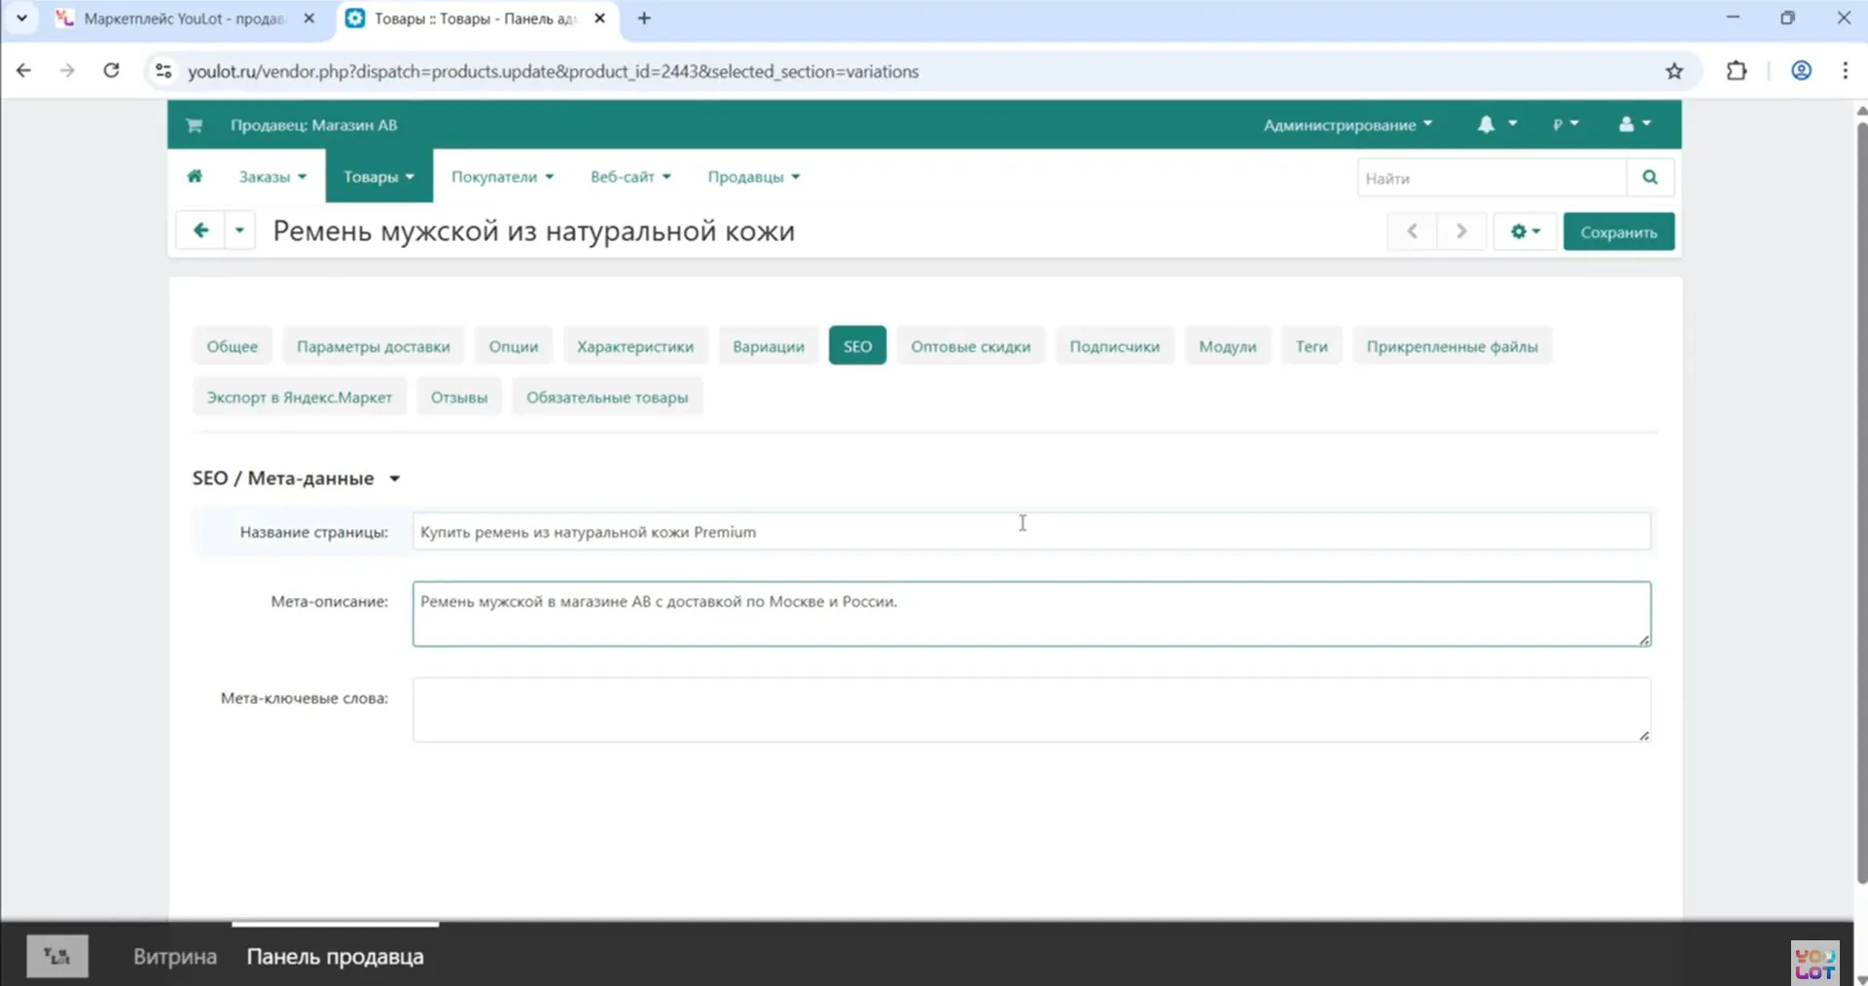
Task: Click the Мета-ключевые слова text area
Action: [1030, 710]
